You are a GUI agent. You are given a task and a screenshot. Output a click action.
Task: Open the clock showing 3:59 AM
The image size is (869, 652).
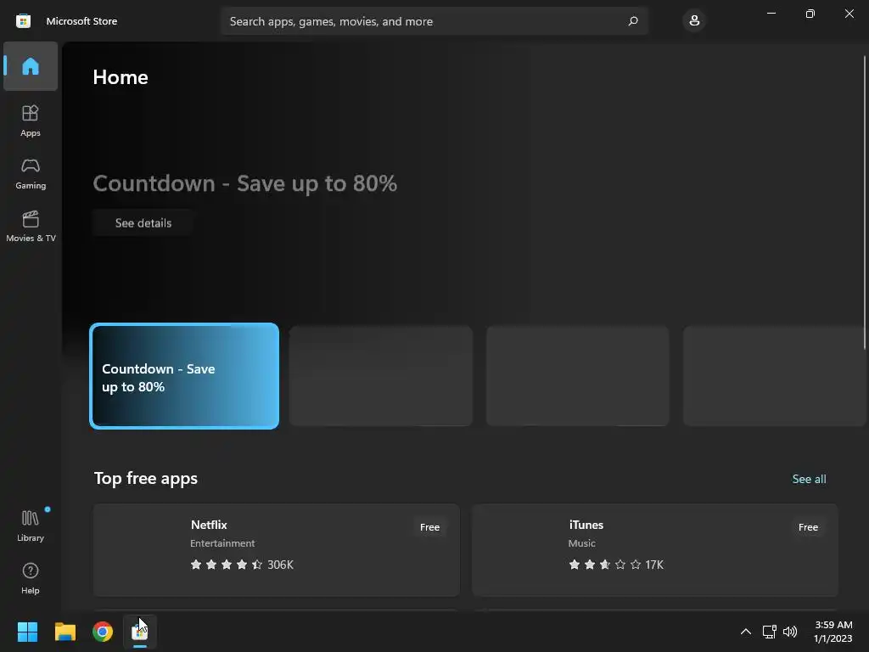pyautogui.click(x=833, y=632)
